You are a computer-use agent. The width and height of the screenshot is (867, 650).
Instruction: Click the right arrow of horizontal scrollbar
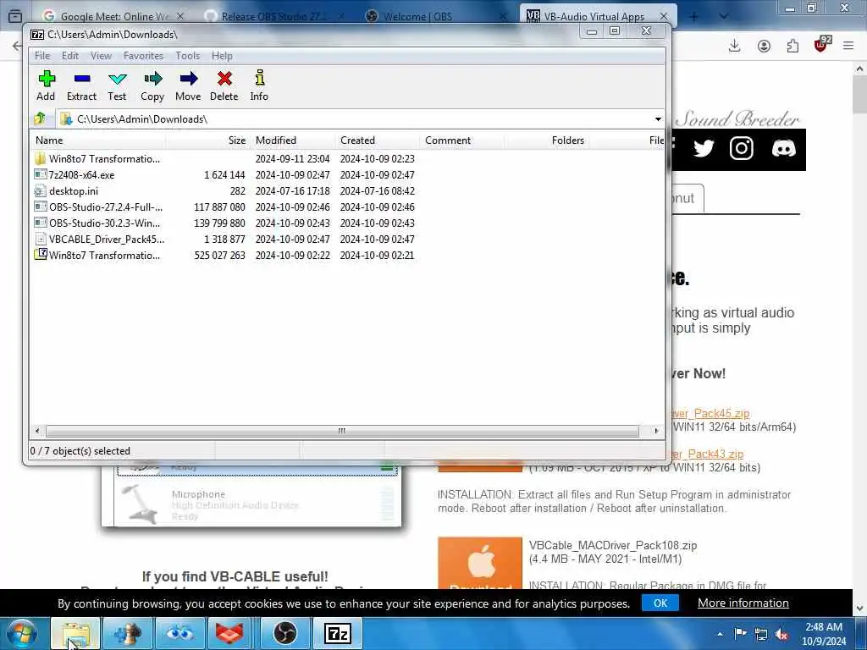pyautogui.click(x=656, y=431)
